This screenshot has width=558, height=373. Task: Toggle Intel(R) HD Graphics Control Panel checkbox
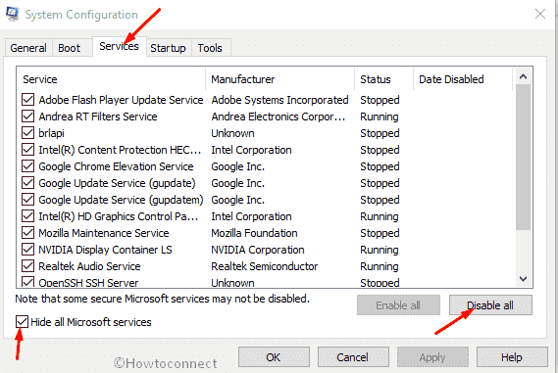click(x=27, y=216)
